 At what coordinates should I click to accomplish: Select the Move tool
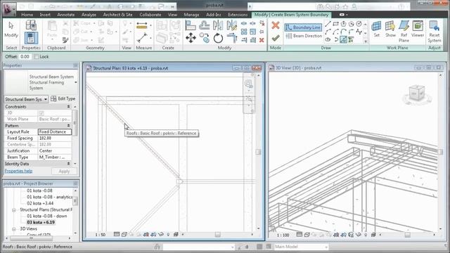191,37
